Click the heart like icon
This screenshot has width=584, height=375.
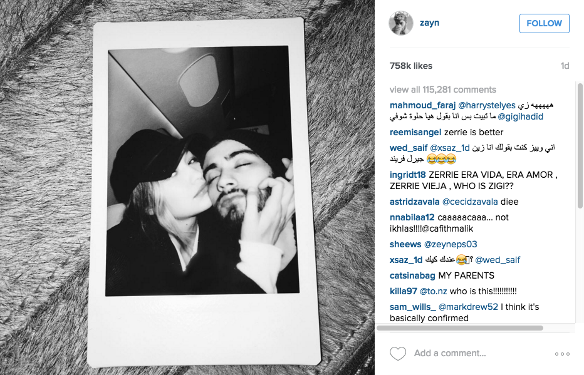coord(398,354)
